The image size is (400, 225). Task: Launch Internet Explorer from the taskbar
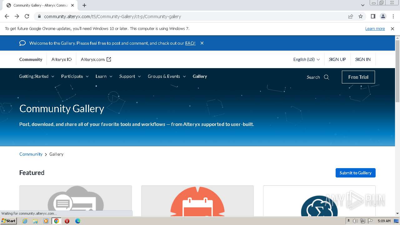point(25,221)
